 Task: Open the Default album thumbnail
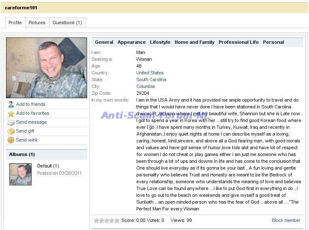tap(20, 174)
